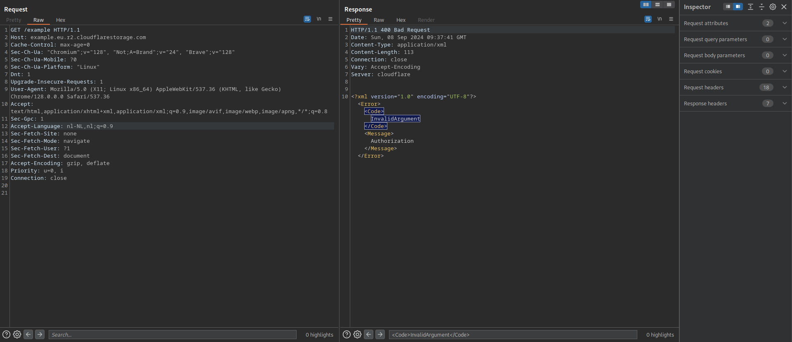
Task: Switch Response view to Raw tab
Action: click(379, 20)
